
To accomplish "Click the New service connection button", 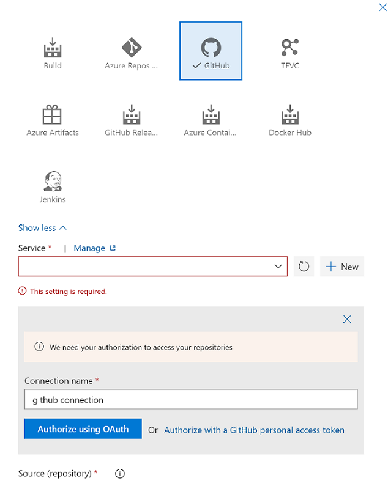I will (342, 267).
